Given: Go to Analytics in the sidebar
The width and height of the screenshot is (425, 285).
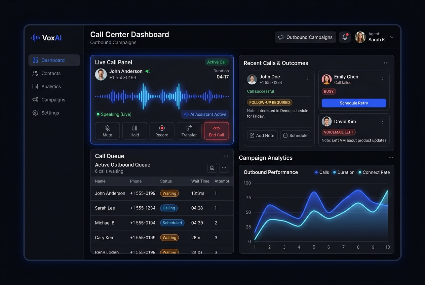Looking at the screenshot, I should (x=46, y=86).
